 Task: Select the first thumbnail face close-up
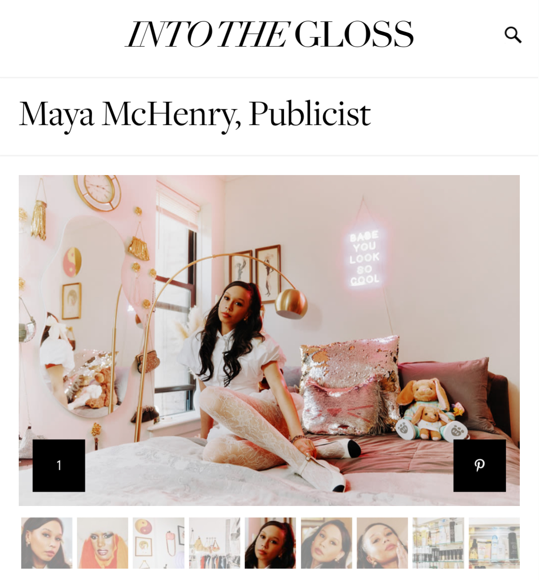pyautogui.click(x=47, y=543)
